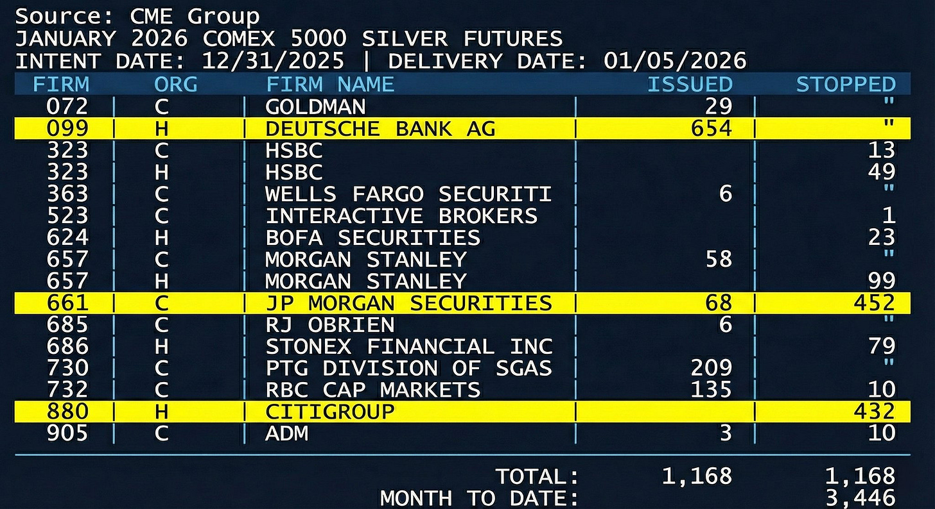Sort by the ISSUED column header

click(x=690, y=83)
